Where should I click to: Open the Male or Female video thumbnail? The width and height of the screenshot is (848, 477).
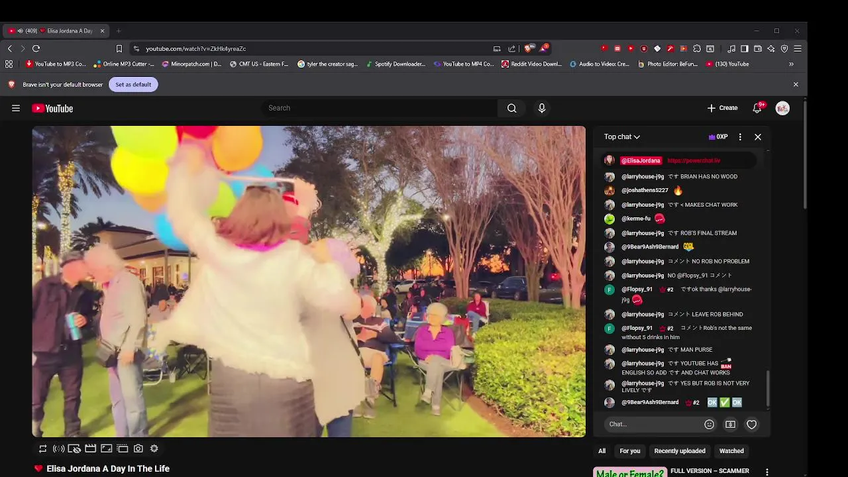coord(629,472)
